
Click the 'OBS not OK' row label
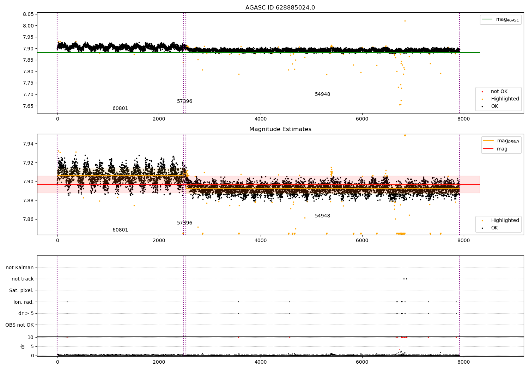(x=20, y=325)
